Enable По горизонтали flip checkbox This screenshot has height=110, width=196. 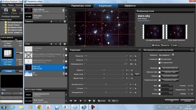[x=160, y=63]
